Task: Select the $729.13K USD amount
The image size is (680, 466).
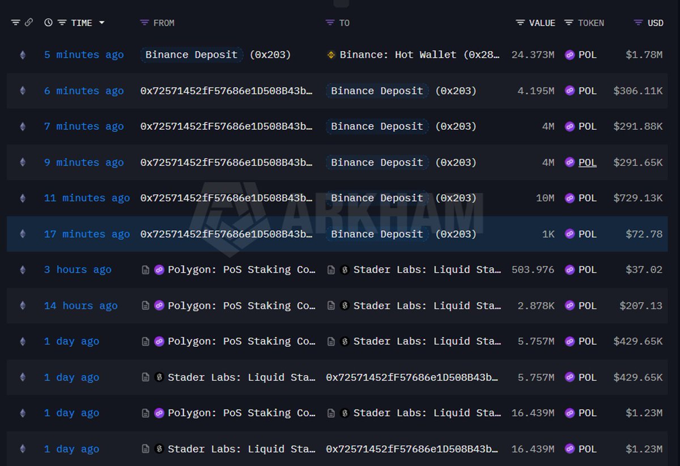Action: tap(638, 198)
